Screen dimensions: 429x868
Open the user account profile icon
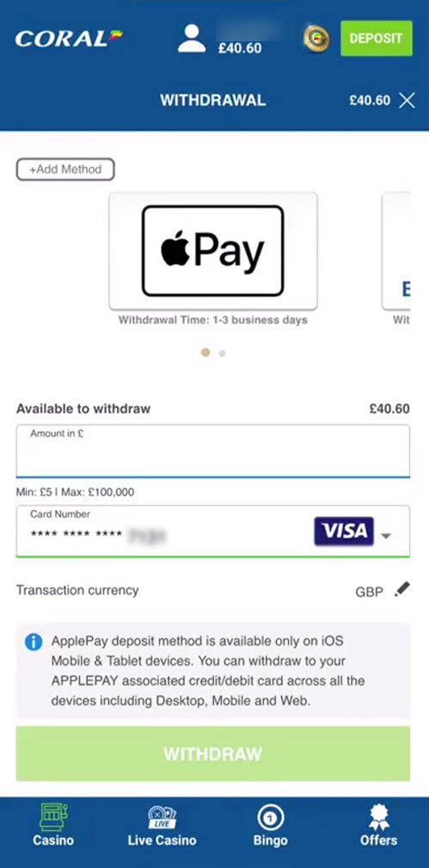(192, 38)
